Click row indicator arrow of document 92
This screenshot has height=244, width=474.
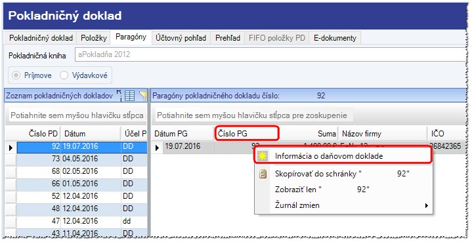click(x=11, y=148)
